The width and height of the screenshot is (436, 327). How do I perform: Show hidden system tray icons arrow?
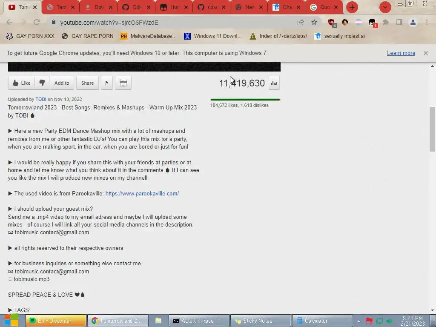pos(359,321)
